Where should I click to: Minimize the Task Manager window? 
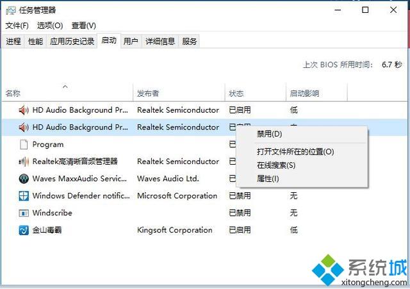click(338, 10)
